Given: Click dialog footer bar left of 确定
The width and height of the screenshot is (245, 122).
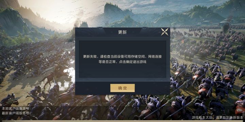Looking at the screenshot, I should coord(93,88).
